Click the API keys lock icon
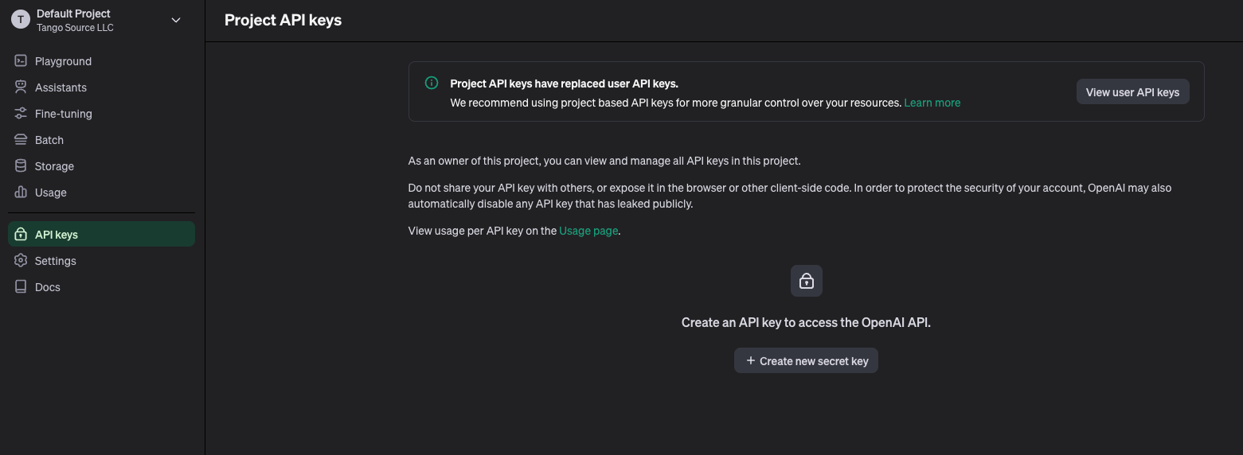 coord(21,235)
